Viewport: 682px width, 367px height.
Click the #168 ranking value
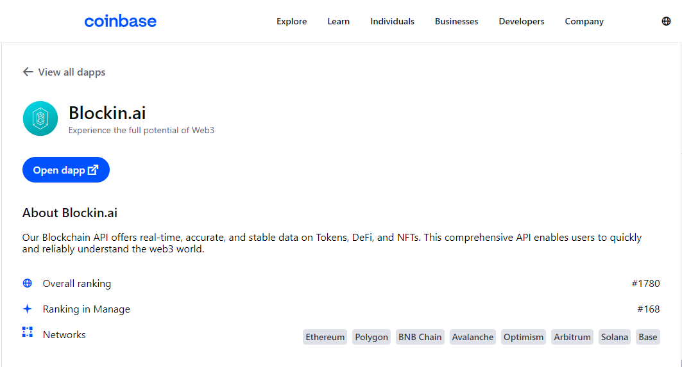649,309
